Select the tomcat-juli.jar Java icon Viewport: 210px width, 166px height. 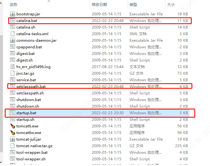click(13, 139)
